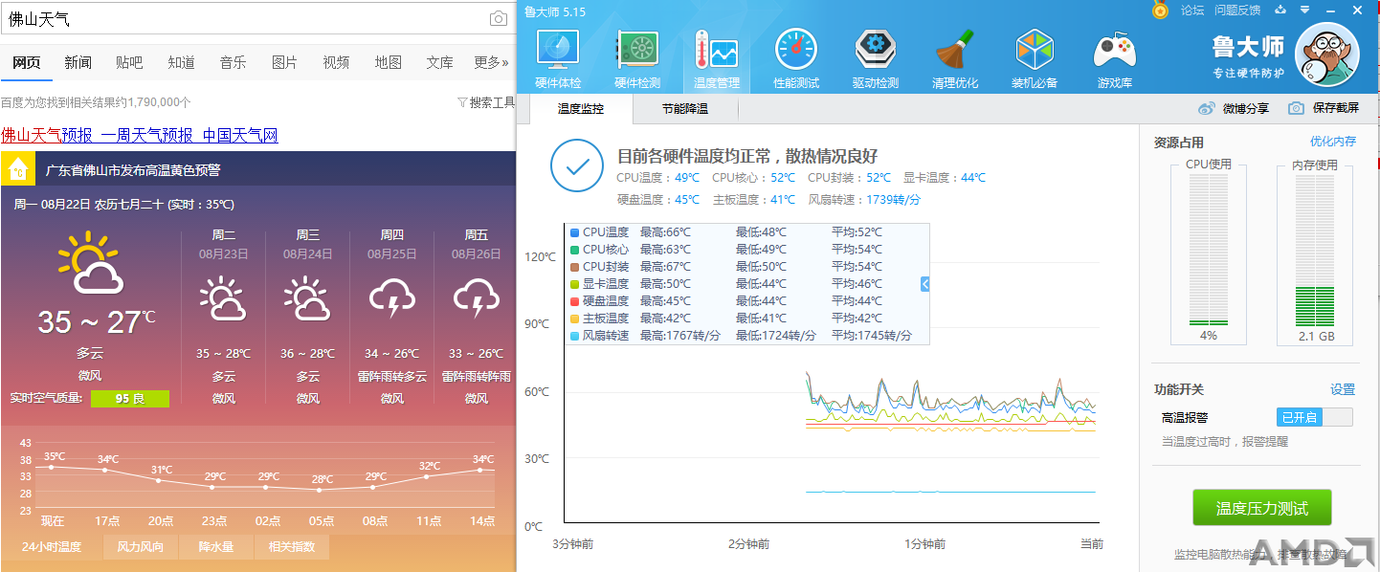1380x572 pixels.
Task: Show the 风力风向 weather tab
Action: (x=140, y=547)
